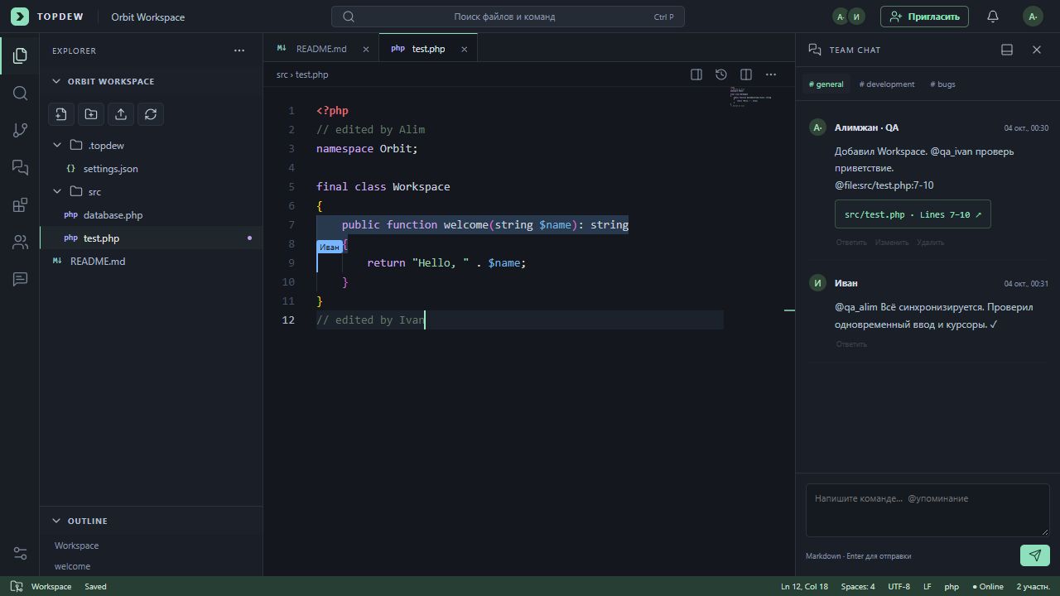Image resolution: width=1060 pixels, height=596 pixels.
Task: Open the src/test.php Lines 7–10 link
Action: [913, 214]
